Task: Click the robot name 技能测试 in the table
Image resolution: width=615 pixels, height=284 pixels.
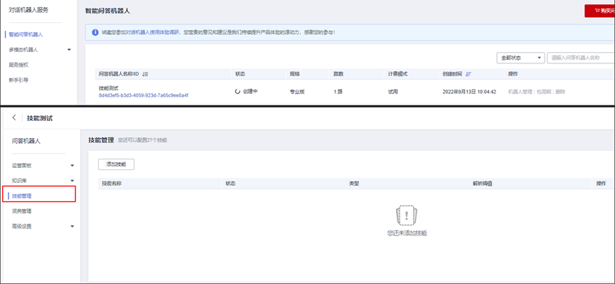Action: pyautogui.click(x=108, y=88)
